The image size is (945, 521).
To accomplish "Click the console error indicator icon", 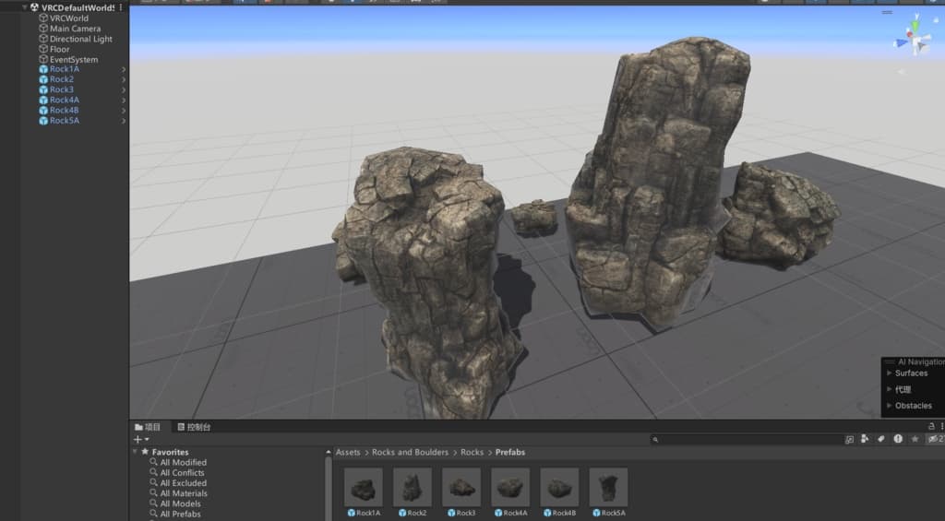I will pyautogui.click(x=898, y=440).
